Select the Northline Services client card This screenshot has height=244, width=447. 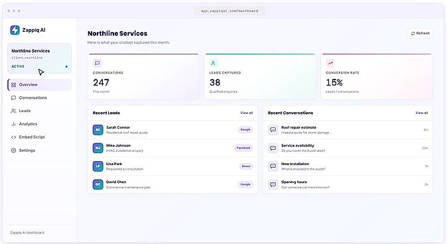tap(39, 58)
